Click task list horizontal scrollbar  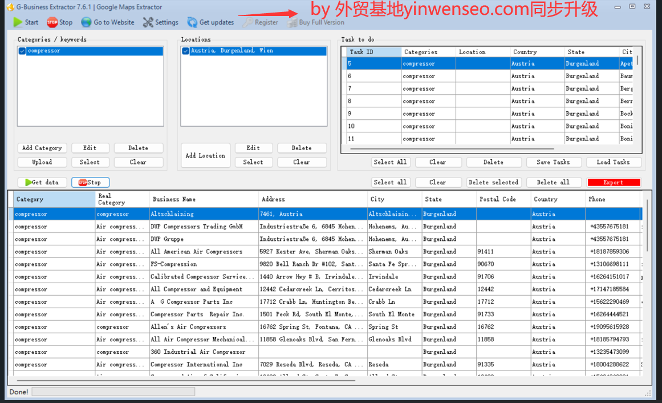pyautogui.click(x=452, y=149)
